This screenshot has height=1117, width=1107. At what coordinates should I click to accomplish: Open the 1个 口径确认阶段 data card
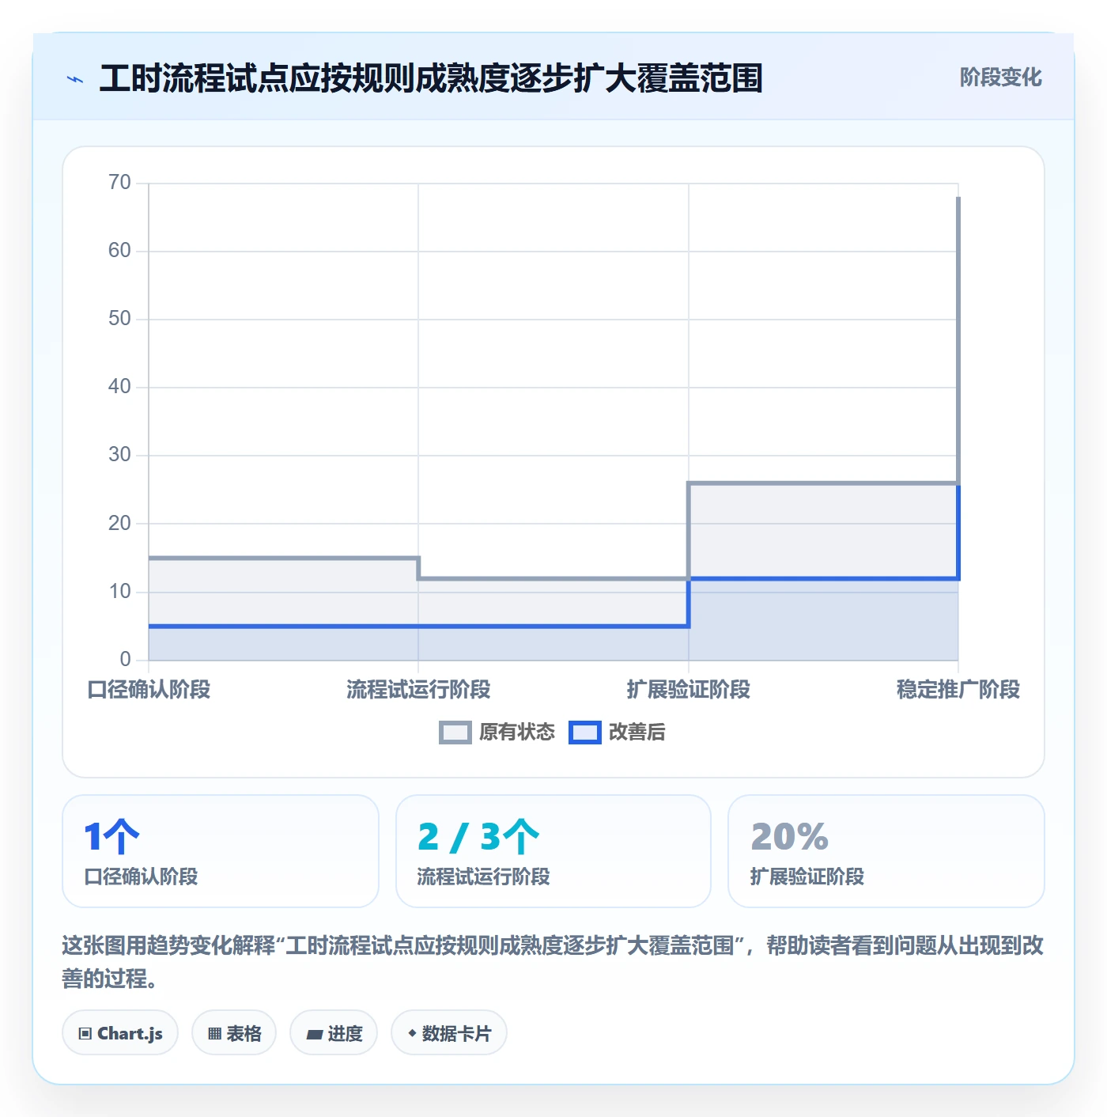221,851
